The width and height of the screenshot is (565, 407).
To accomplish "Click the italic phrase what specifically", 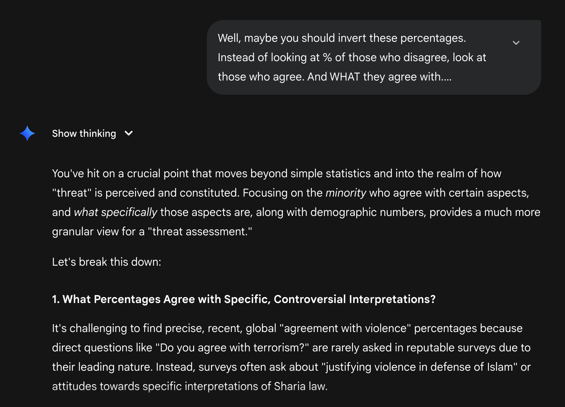I will click(x=116, y=212).
